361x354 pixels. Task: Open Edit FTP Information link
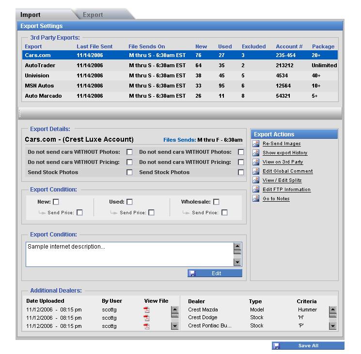point(287,190)
